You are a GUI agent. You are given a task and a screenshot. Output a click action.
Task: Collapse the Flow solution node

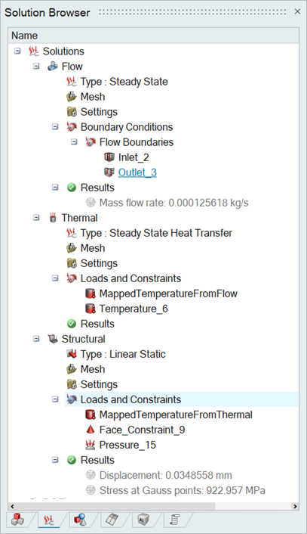point(36,66)
